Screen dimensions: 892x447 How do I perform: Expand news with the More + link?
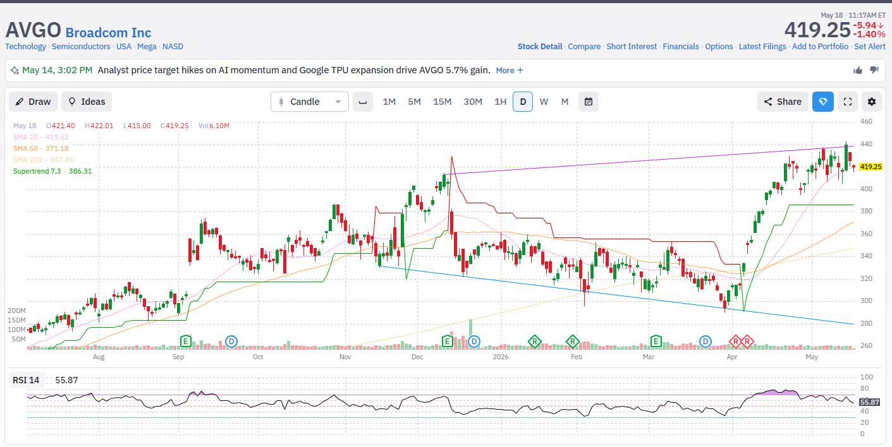point(510,70)
